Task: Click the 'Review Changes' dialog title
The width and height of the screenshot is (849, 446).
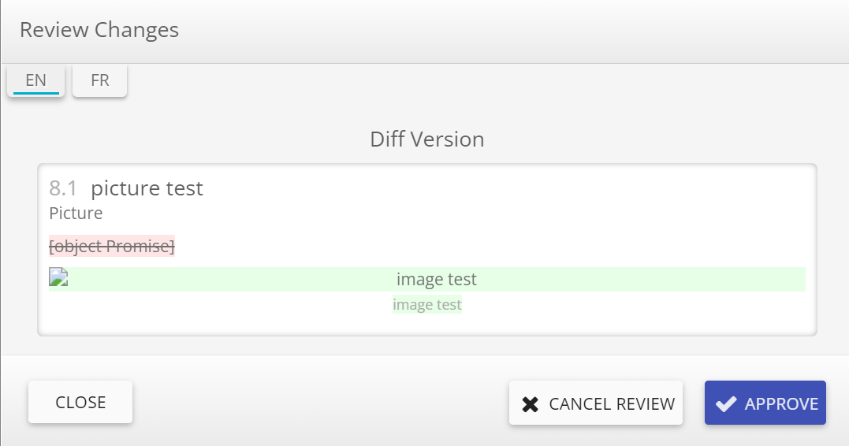Action: (x=99, y=30)
